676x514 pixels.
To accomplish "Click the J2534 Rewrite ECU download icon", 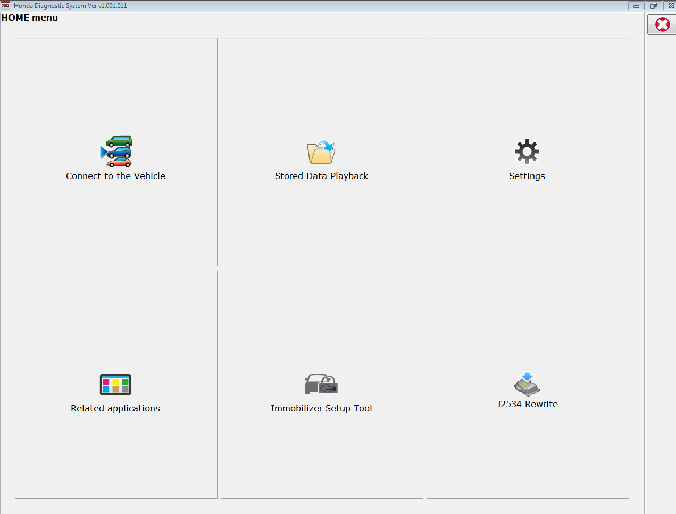I will [527, 384].
